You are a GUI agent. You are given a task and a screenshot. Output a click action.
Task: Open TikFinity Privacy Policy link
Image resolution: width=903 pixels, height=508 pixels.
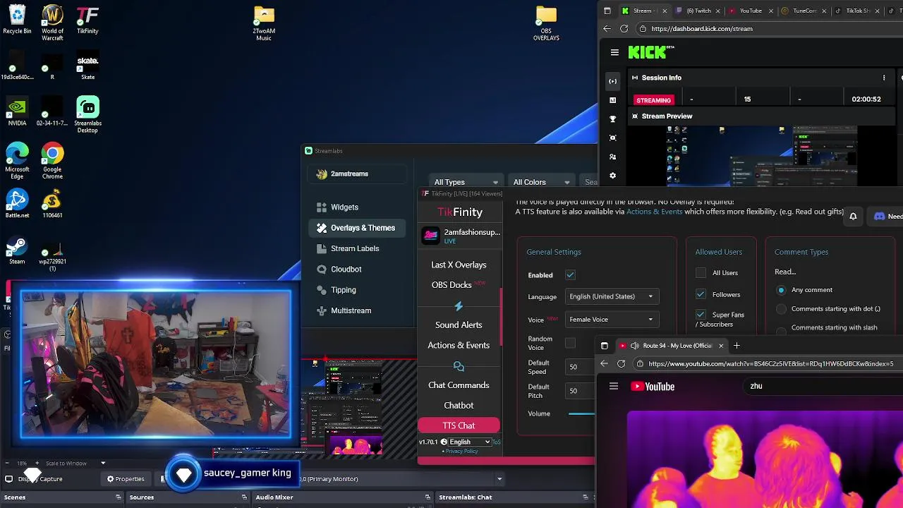(x=461, y=452)
